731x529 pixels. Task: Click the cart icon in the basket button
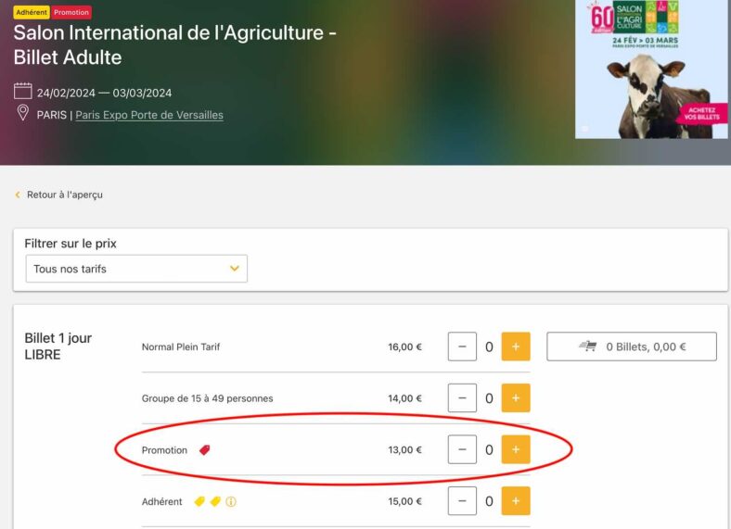click(x=588, y=346)
